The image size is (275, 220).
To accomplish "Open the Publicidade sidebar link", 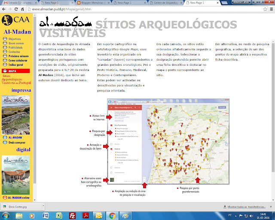I will click(x=15, y=48).
